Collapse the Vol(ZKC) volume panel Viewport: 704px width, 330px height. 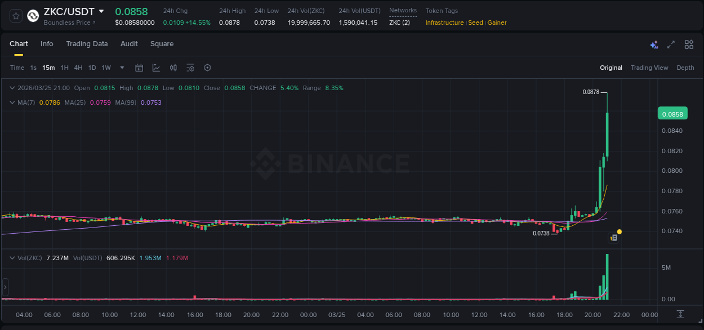(12, 257)
